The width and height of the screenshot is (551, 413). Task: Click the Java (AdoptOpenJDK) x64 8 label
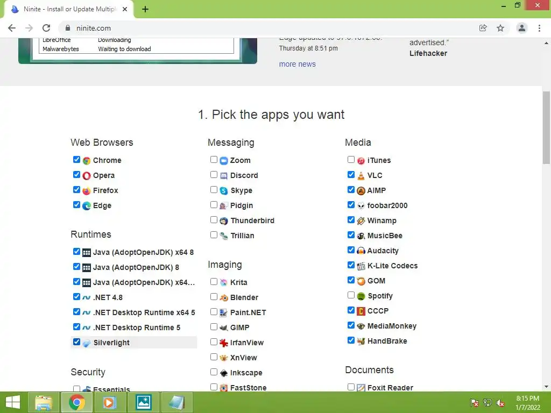click(143, 253)
